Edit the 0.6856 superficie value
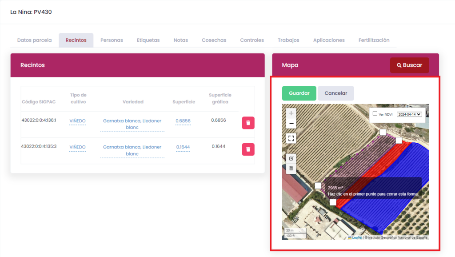This screenshot has width=455, height=257. (183, 121)
